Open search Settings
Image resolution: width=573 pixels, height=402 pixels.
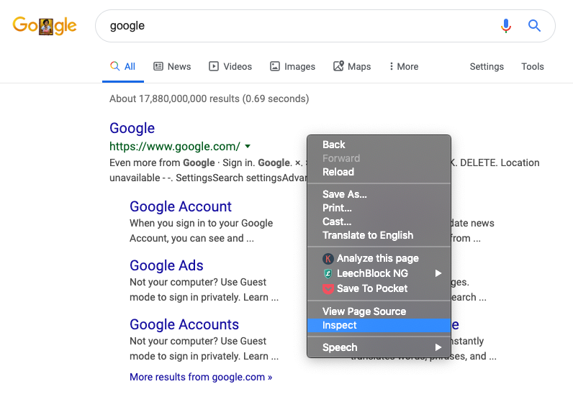pyautogui.click(x=487, y=66)
